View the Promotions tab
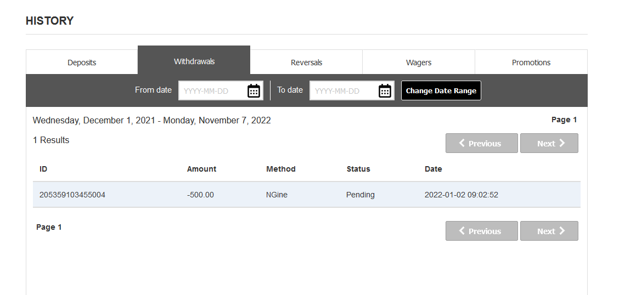This screenshot has width=636, height=295. [x=531, y=63]
